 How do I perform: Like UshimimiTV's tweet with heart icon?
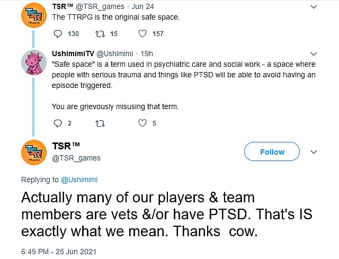142,123
